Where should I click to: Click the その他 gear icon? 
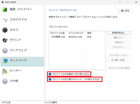[x=5, y=81]
